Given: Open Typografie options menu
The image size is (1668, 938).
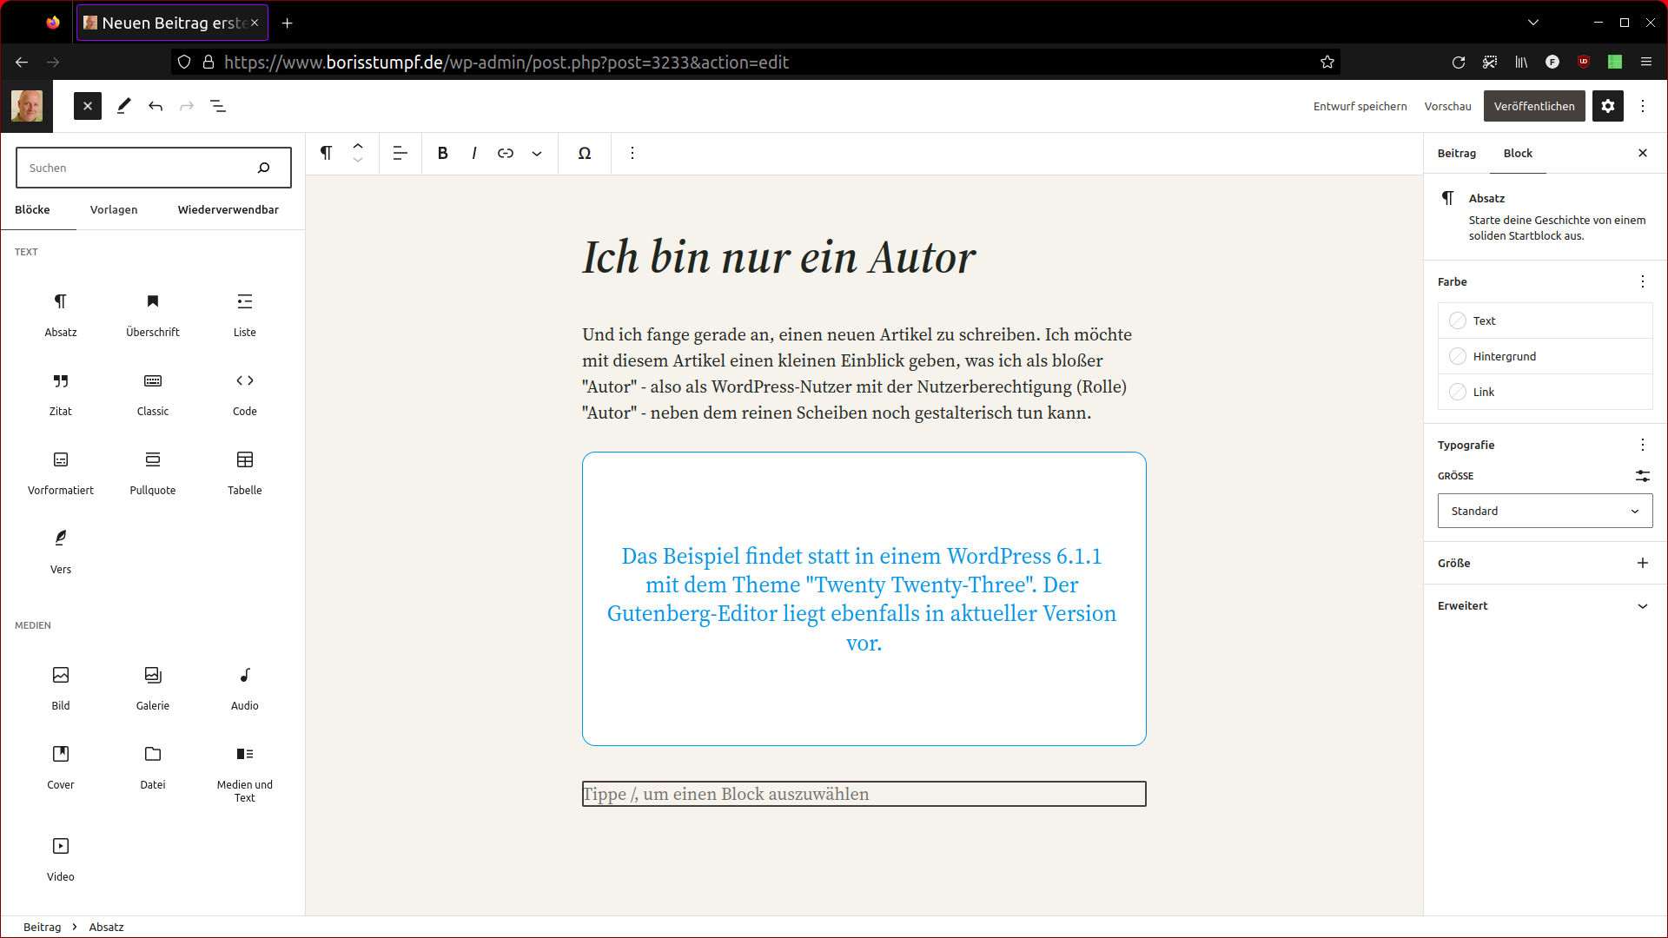Looking at the screenshot, I should click(1643, 445).
